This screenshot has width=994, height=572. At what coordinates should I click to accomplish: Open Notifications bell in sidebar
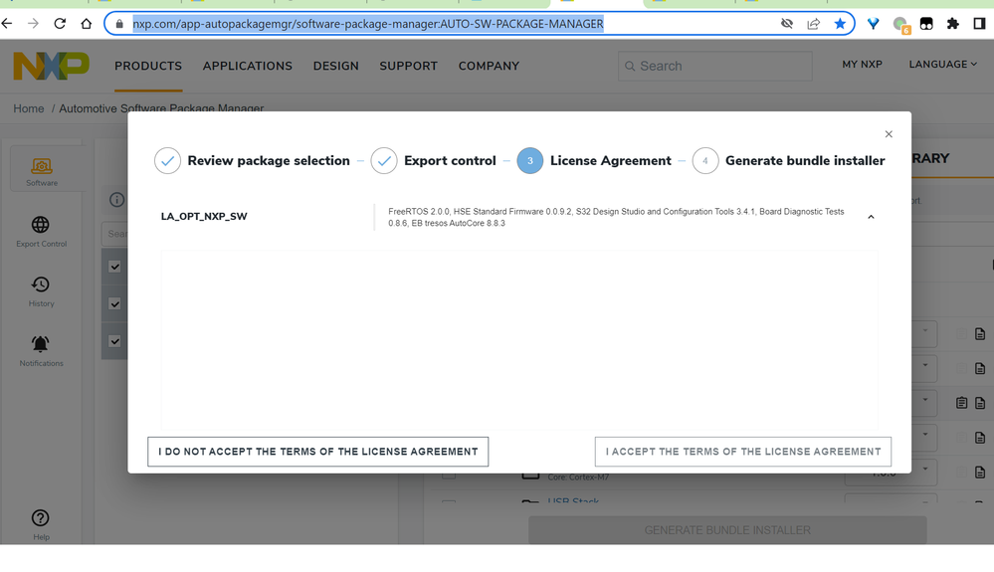41,351
